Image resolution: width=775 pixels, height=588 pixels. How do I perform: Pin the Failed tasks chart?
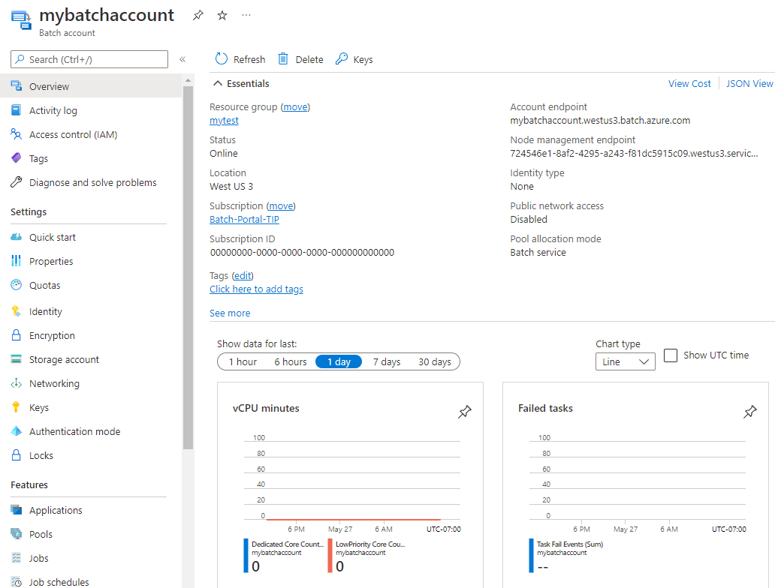tap(749, 412)
